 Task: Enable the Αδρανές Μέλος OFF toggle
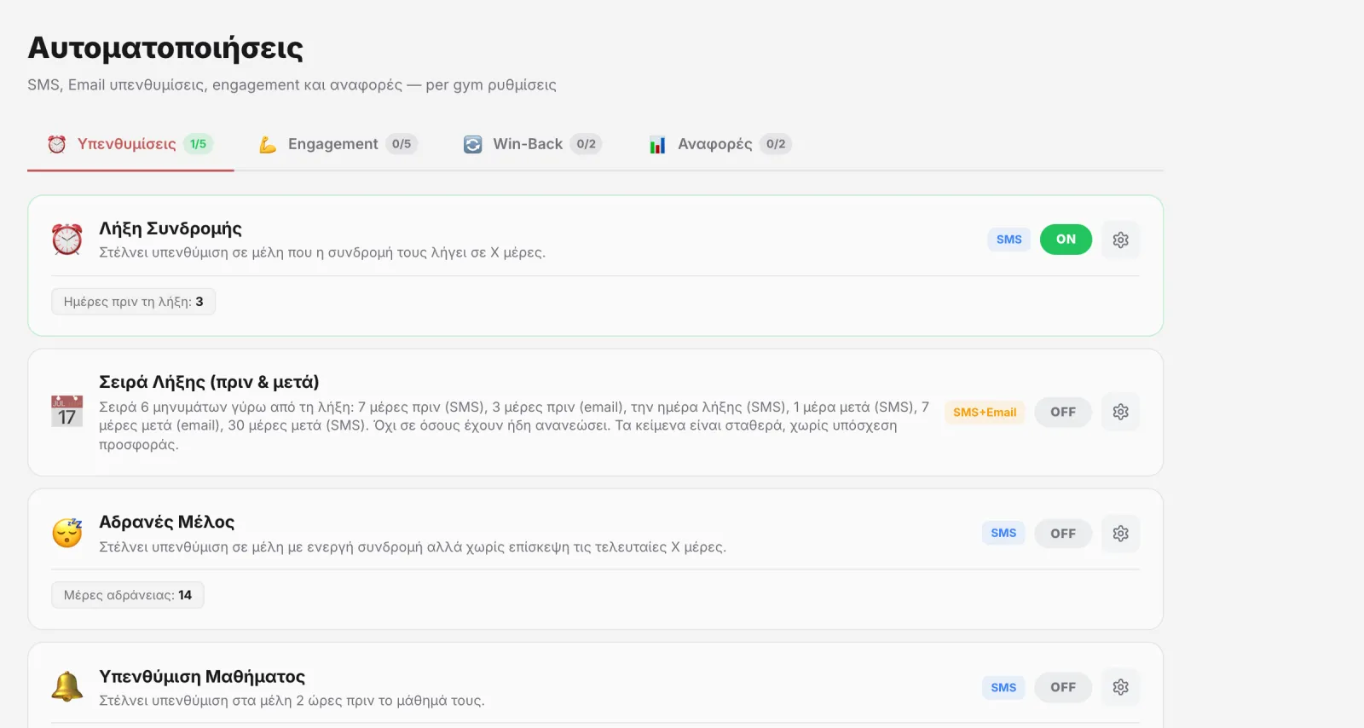1063,534
